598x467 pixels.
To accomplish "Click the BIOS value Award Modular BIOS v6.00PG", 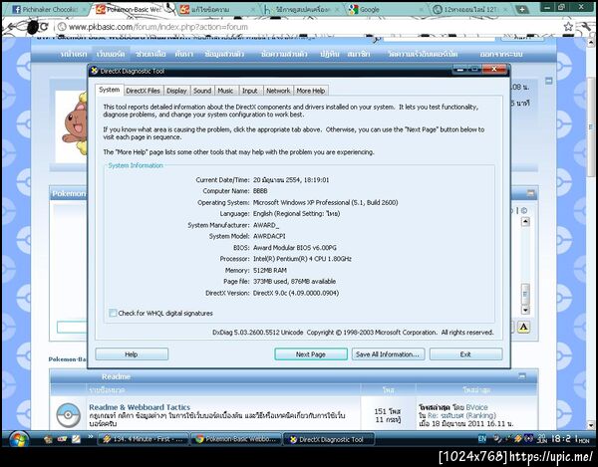I will pos(295,248).
